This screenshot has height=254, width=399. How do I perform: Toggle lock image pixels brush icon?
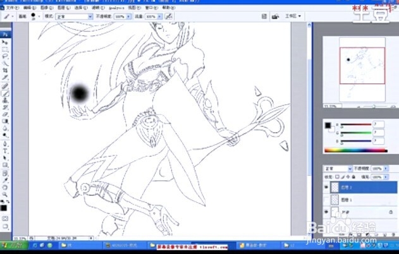tap(343, 177)
